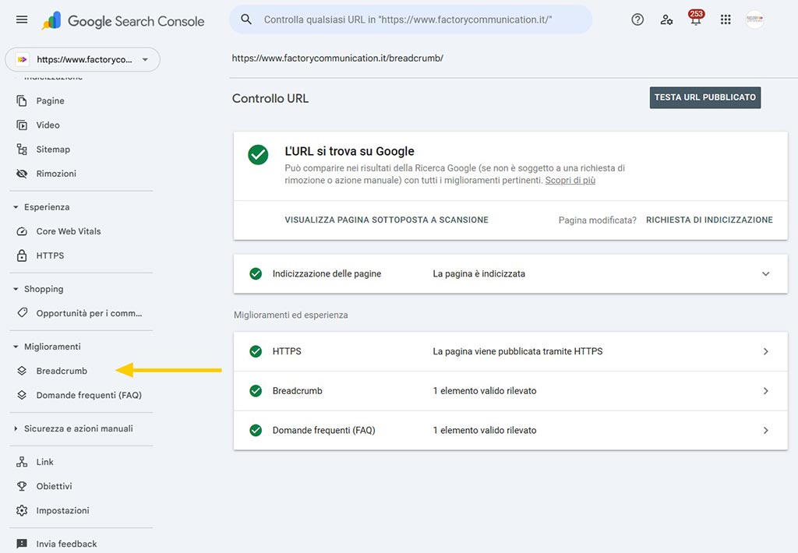Viewport: 798px width, 553px height.
Task: Click the Core Web Vitals gauge icon
Action: click(22, 231)
